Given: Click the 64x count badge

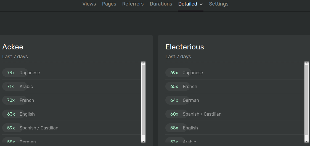Looking at the screenshot, I should click(x=174, y=100).
